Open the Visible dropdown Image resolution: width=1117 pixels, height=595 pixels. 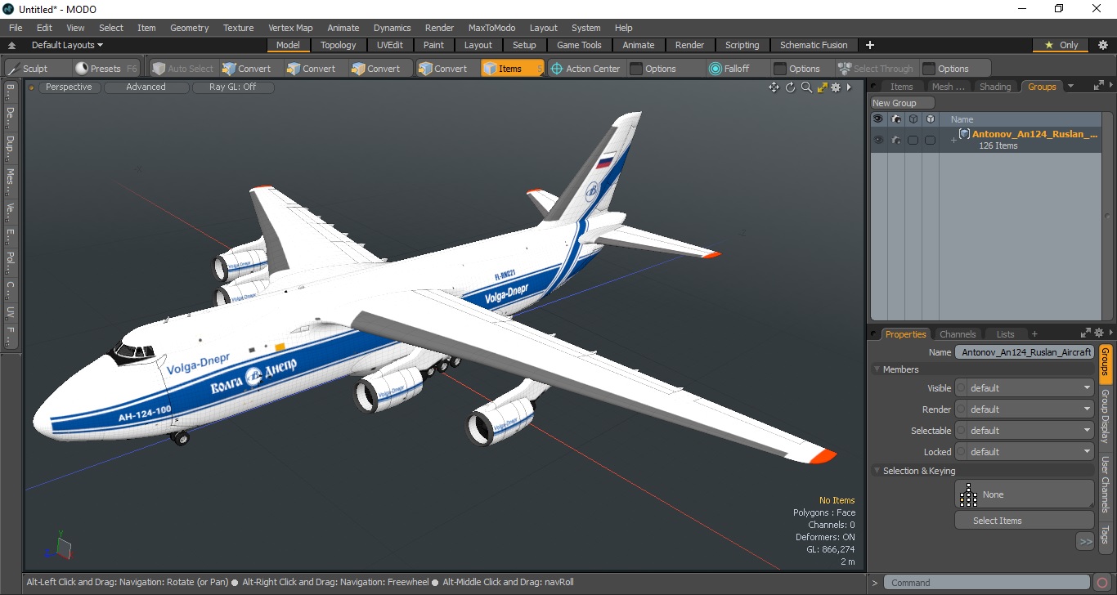1025,388
